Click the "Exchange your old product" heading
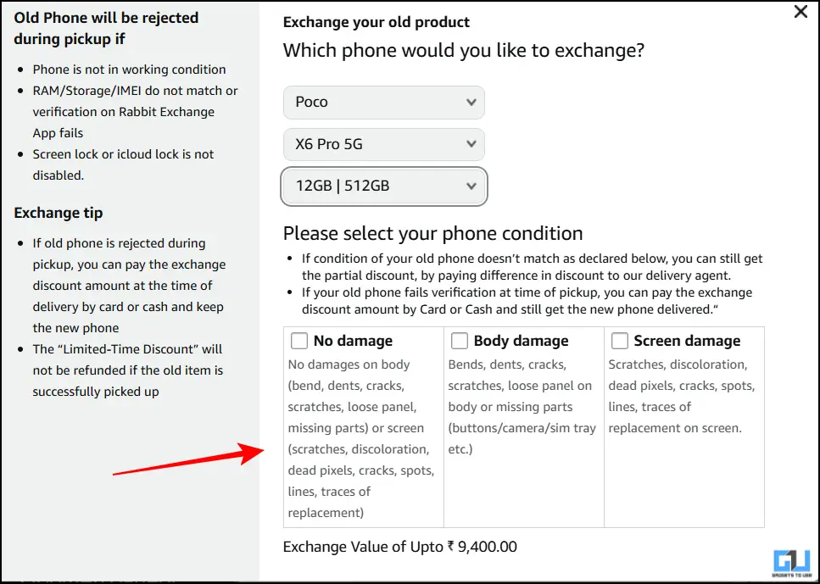The width and height of the screenshot is (820, 584). (x=377, y=23)
